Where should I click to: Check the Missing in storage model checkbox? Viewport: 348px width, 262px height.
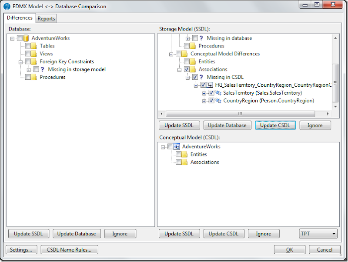36,69
